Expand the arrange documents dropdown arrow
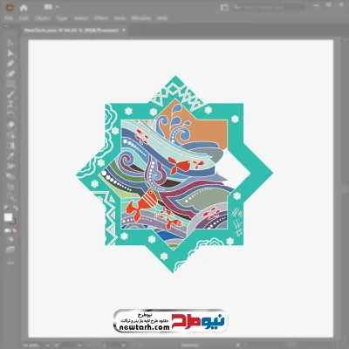This screenshot has width=349, height=349. 57,7
